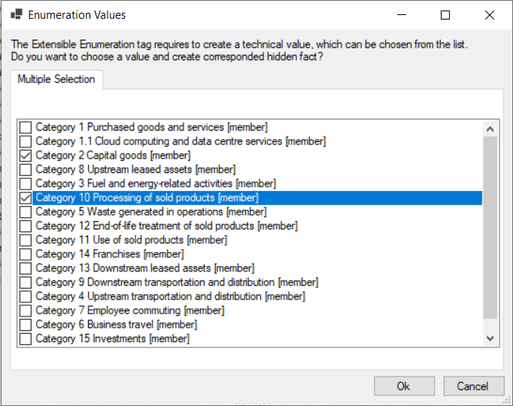Uncheck Category 2 Capital goods
The height and width of the screenshot is (406, 513).
[x=26, y=156]
